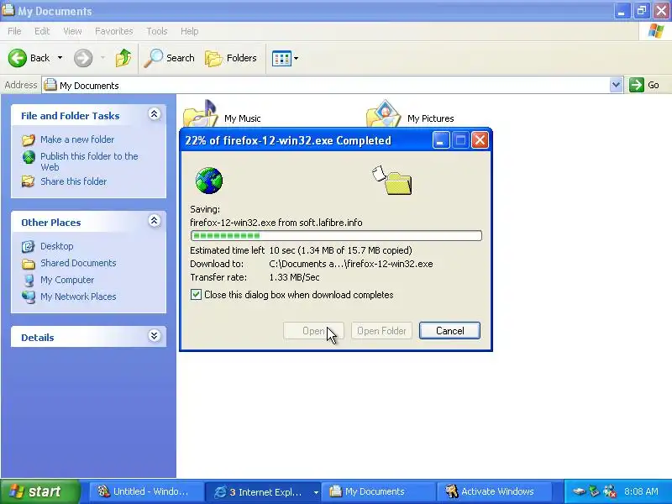Select the My Music folder
The width and height of the screenshot is (672, 504).
(222, 114)
